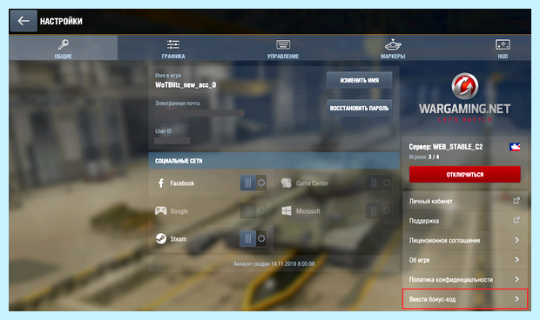This screenshot has width=540, height=320.
Task: Switch to the Управление tab
Action: pos(283,48)
